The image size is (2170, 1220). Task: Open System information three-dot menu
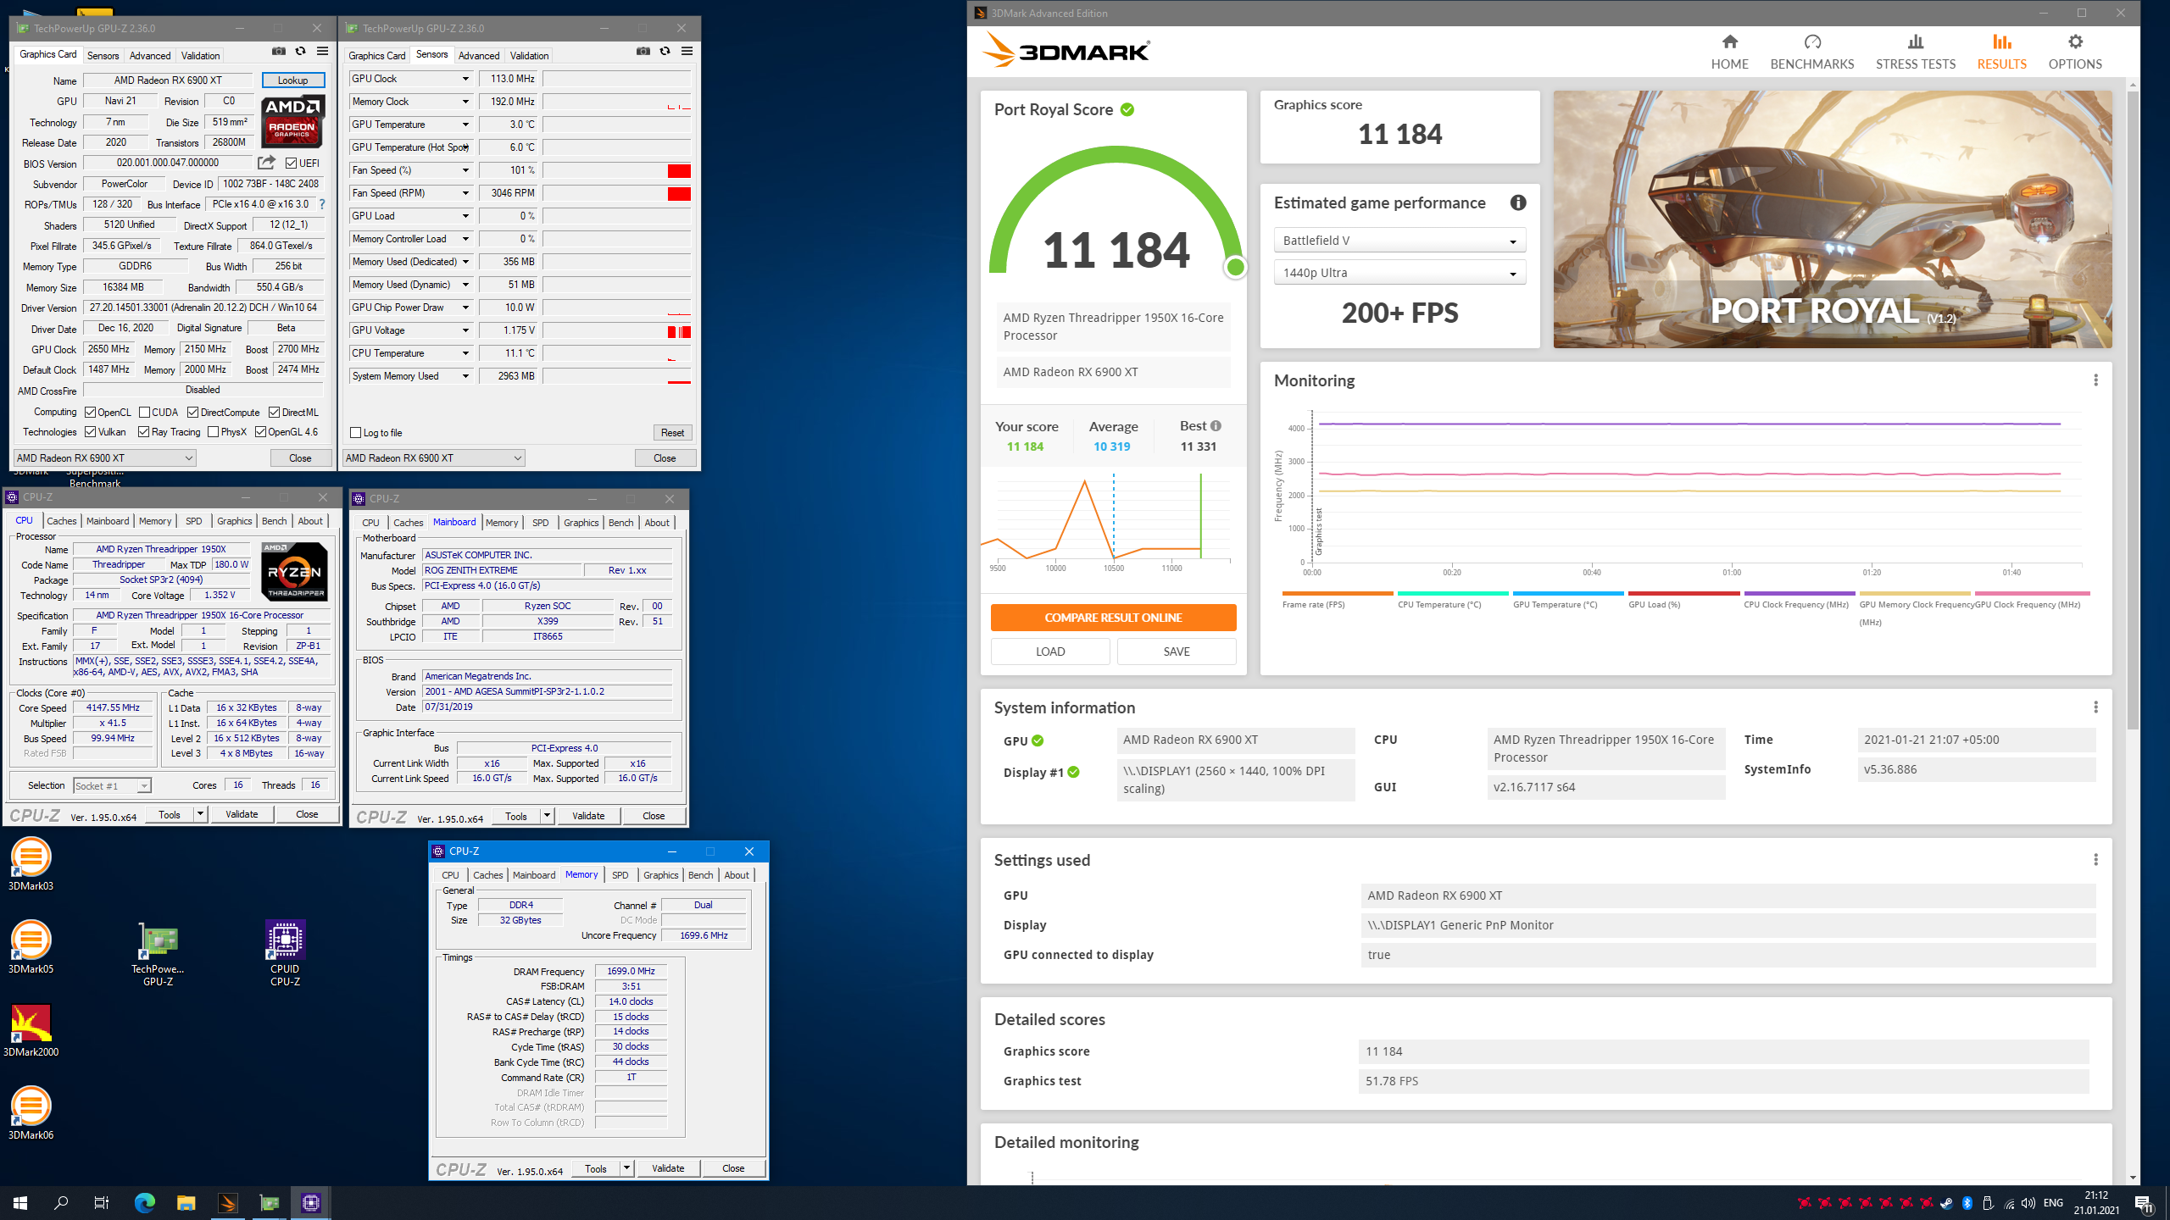[2095, 707]
